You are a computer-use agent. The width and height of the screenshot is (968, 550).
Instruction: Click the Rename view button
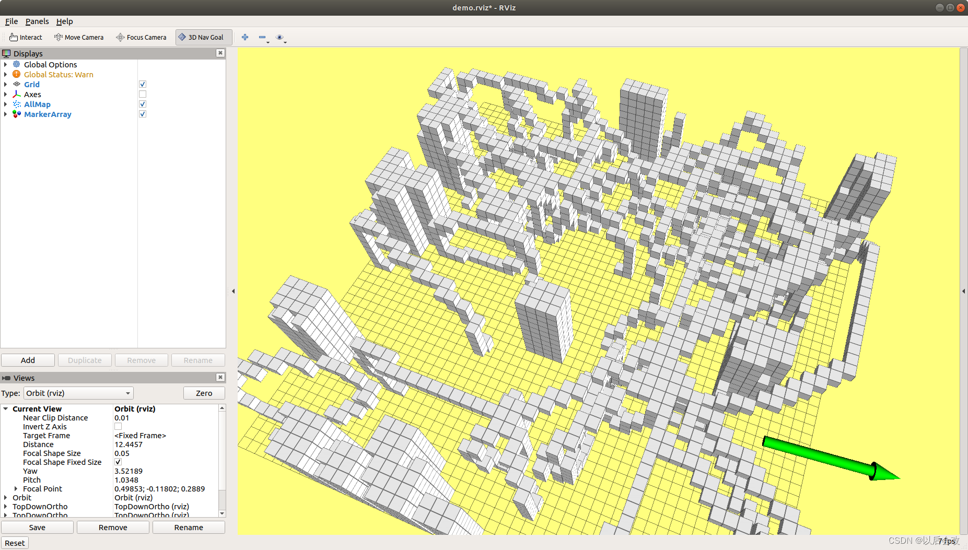pos(189,528)
